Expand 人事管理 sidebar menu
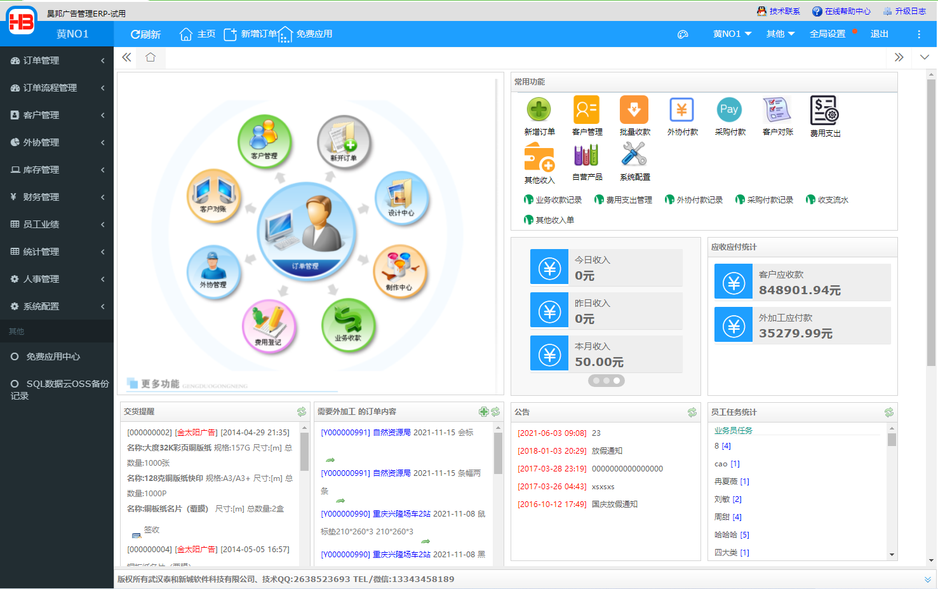Image resolution: width=938 pixels, height=589 pixels. pyautogui.click(x=57, y=279)
